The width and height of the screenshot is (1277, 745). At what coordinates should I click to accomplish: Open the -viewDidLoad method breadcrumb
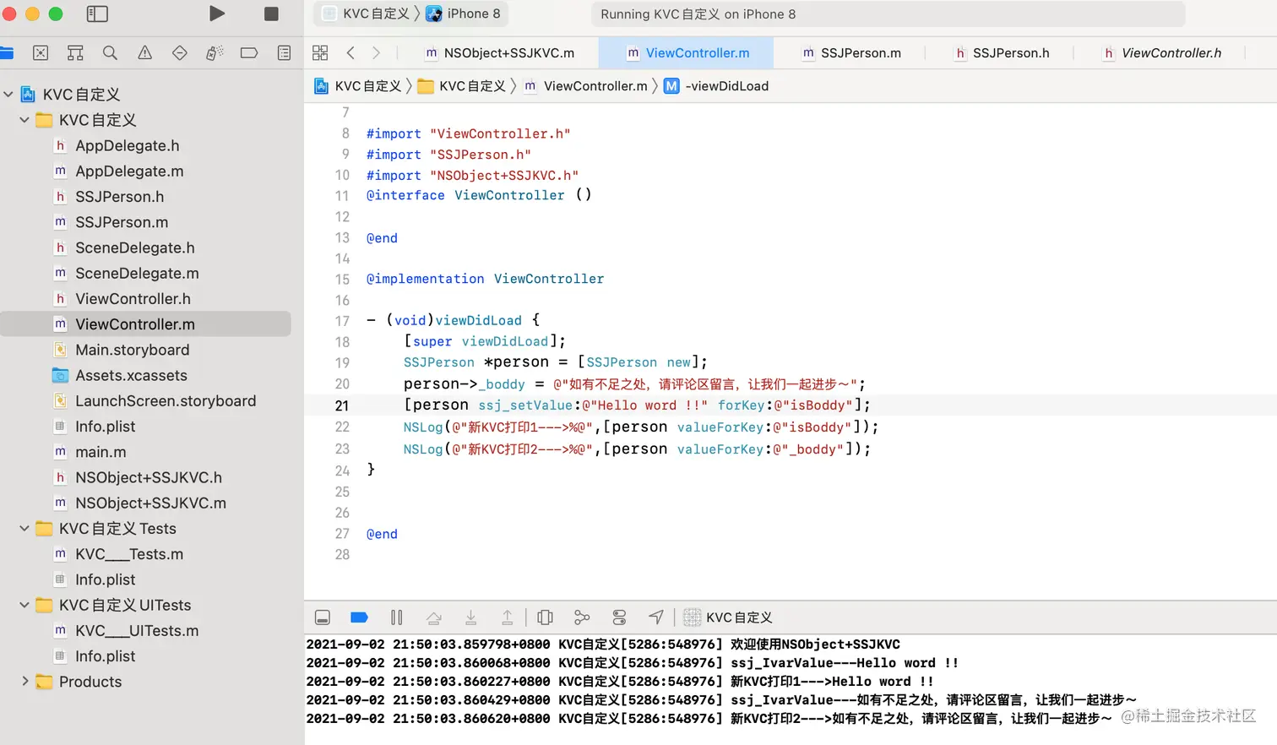click(x=716, y=86)
